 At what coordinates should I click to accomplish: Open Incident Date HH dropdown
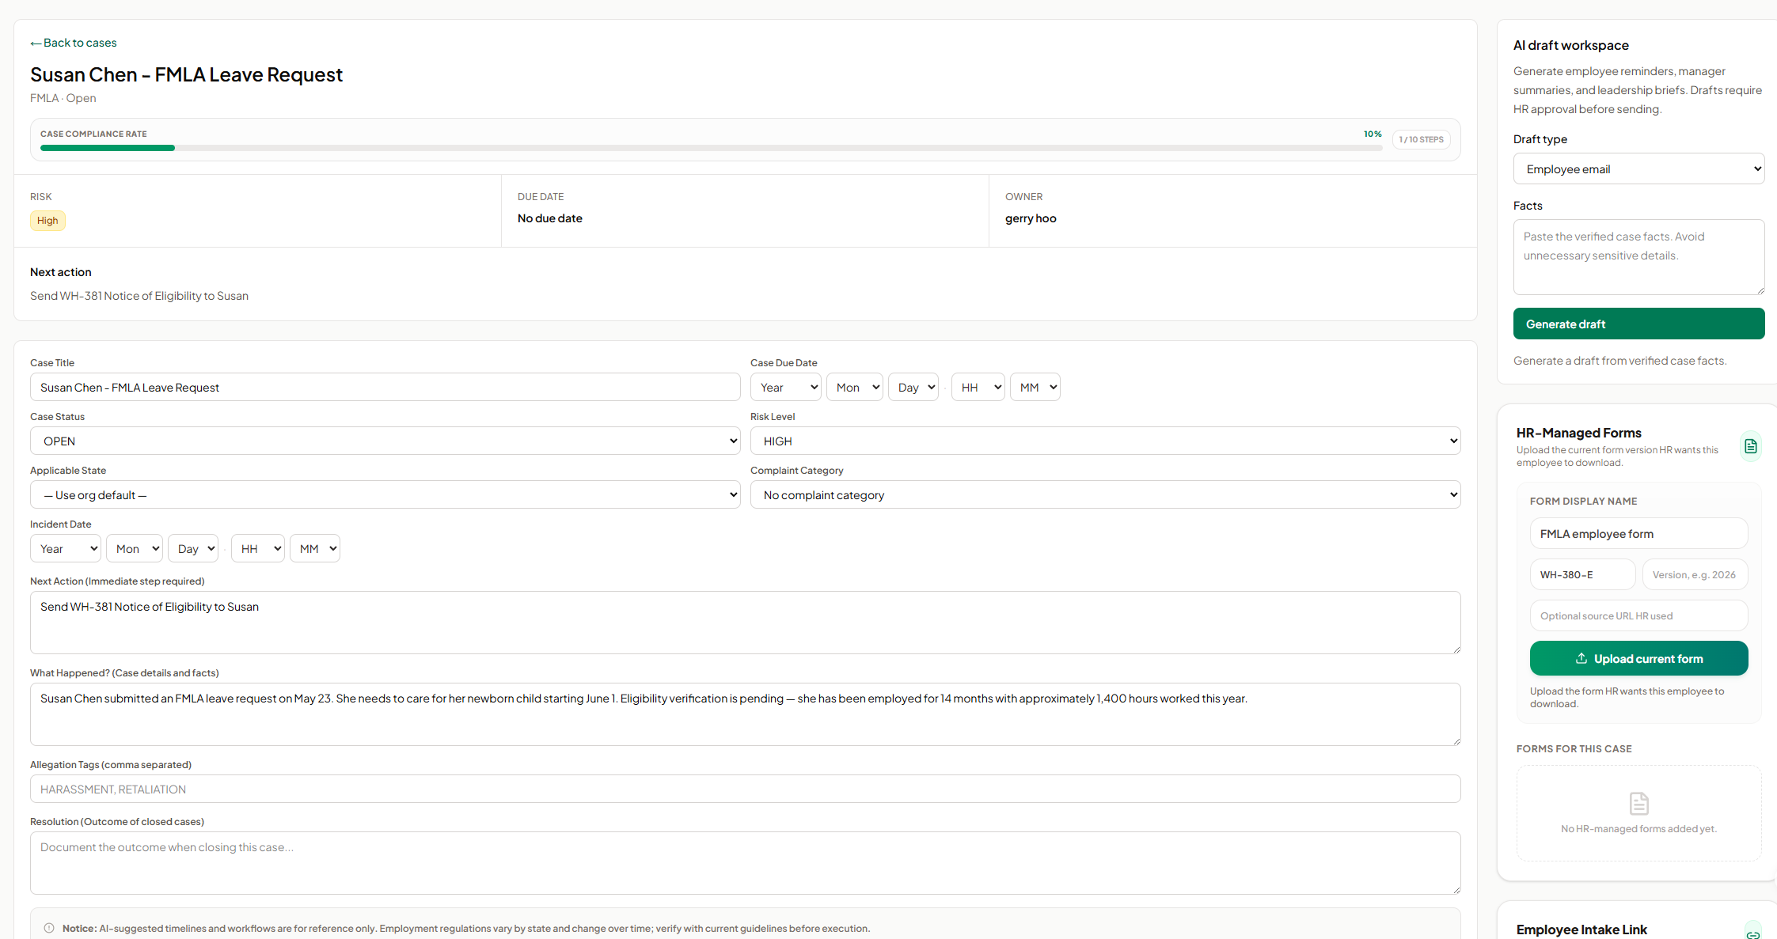[257, 548]
